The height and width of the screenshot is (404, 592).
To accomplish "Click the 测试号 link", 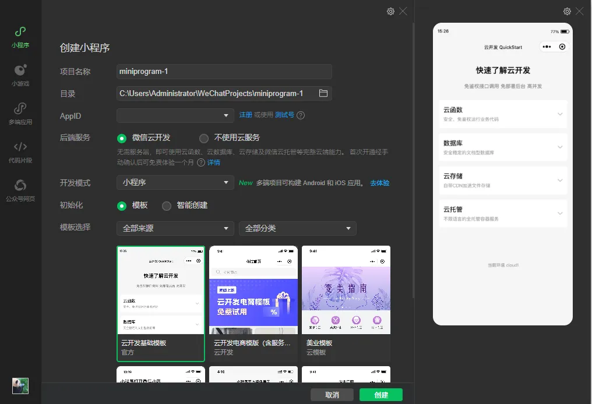I will pyautogui.click(x=285, y=115).
